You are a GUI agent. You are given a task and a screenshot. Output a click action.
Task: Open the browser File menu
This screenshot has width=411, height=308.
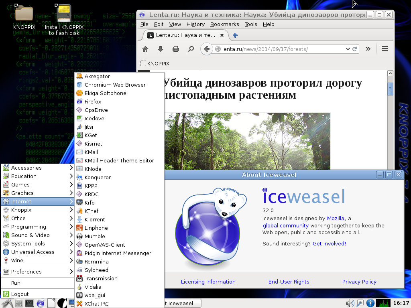point(144,24)
